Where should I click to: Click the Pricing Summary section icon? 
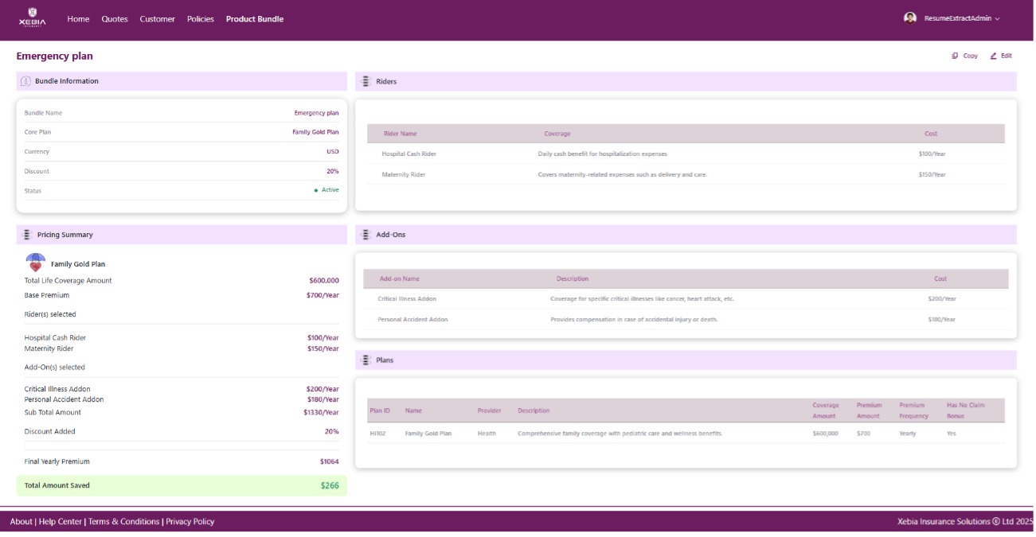[x=26, y=235]
